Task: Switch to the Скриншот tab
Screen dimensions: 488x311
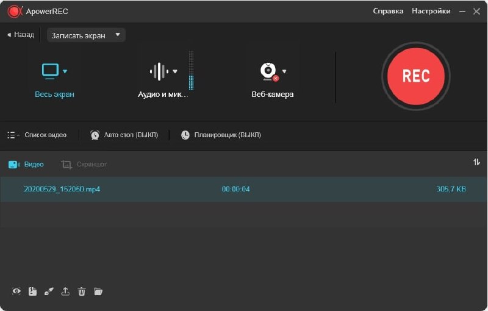Action: (84, 164)
